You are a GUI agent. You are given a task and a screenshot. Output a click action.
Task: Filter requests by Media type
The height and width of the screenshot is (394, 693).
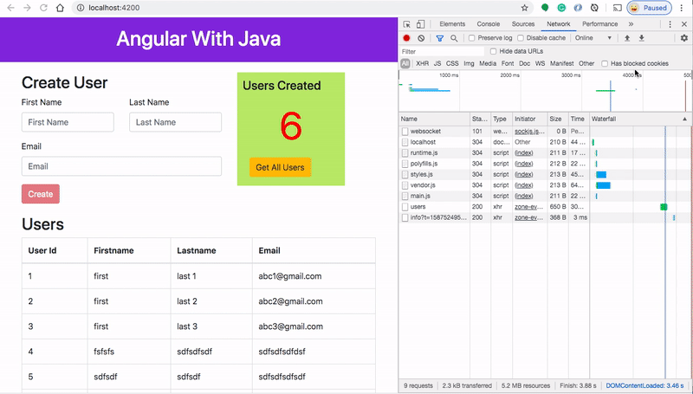(x=488, y=63)
